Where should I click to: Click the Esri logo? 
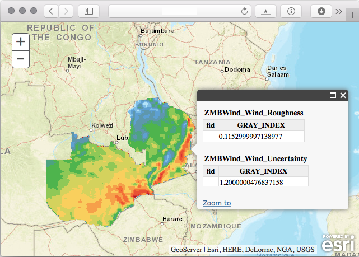[338, 244]
